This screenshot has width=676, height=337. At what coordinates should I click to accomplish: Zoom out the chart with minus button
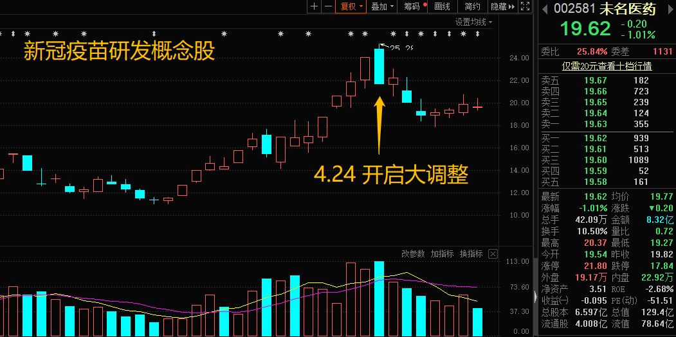click(328, 6)
